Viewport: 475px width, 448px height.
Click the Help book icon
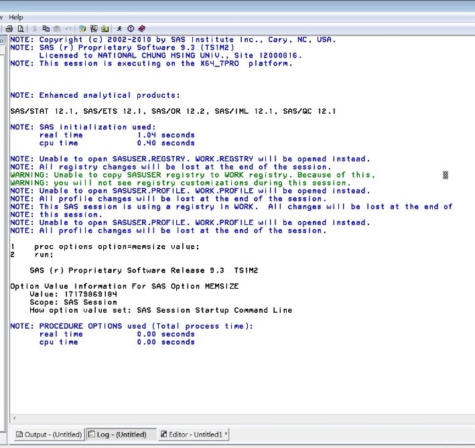142,29
